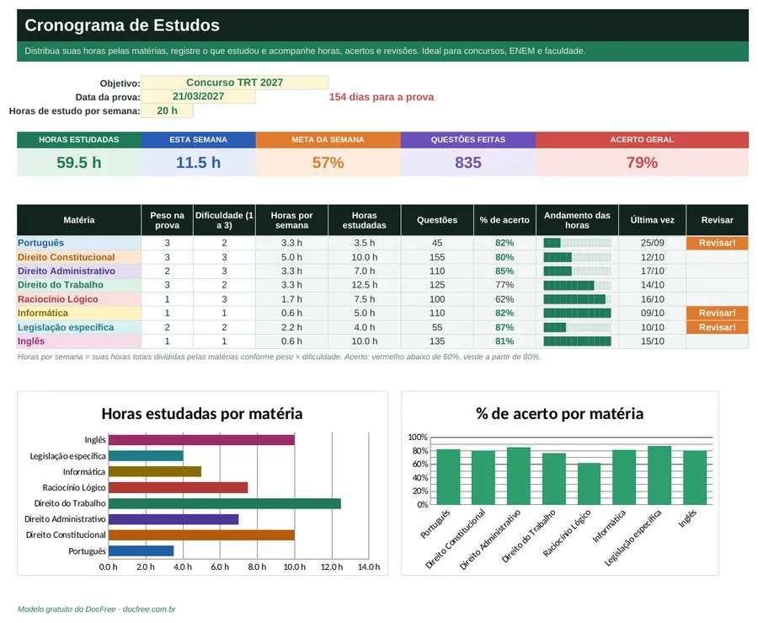Screen dimensions: 758x623
Task: Click the 155 questions cell for Direito Constitucional
Action: click(x=437, y=257)
